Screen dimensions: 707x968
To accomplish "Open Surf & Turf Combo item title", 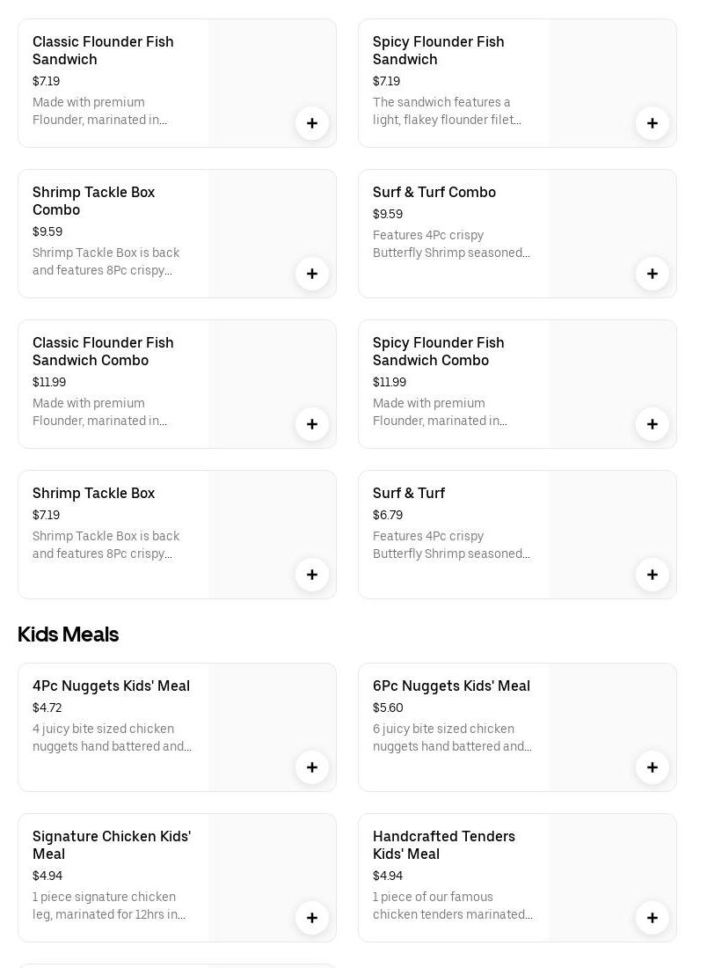I will pyautogui.click(x=434, y=192).
